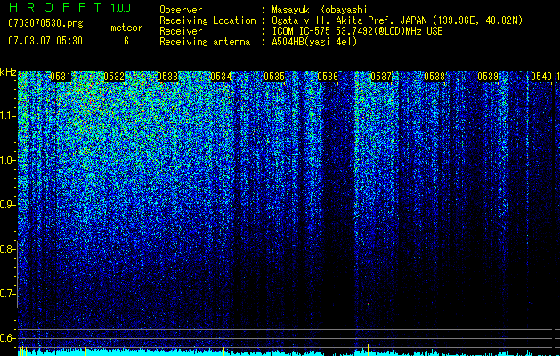560x356 pixels.
Task: Click the 0.9 frequency axis label
Action: [x=8, y=205]
